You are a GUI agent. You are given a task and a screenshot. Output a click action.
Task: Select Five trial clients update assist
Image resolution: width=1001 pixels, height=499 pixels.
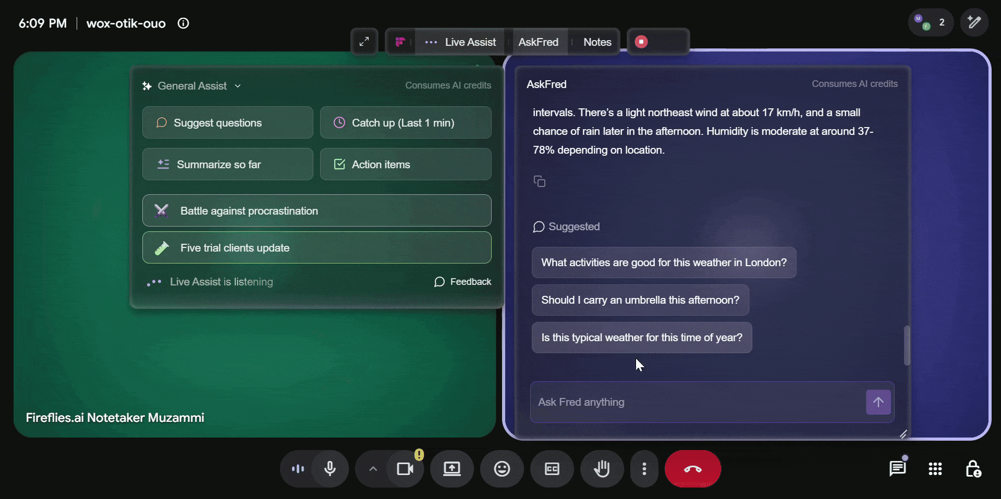coord(317,247)
